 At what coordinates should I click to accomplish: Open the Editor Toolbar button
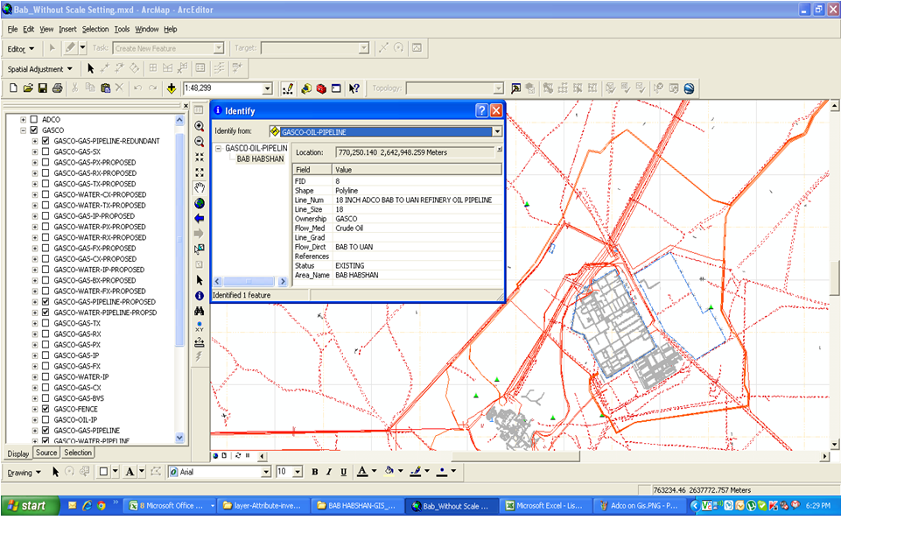pos(288,88)
